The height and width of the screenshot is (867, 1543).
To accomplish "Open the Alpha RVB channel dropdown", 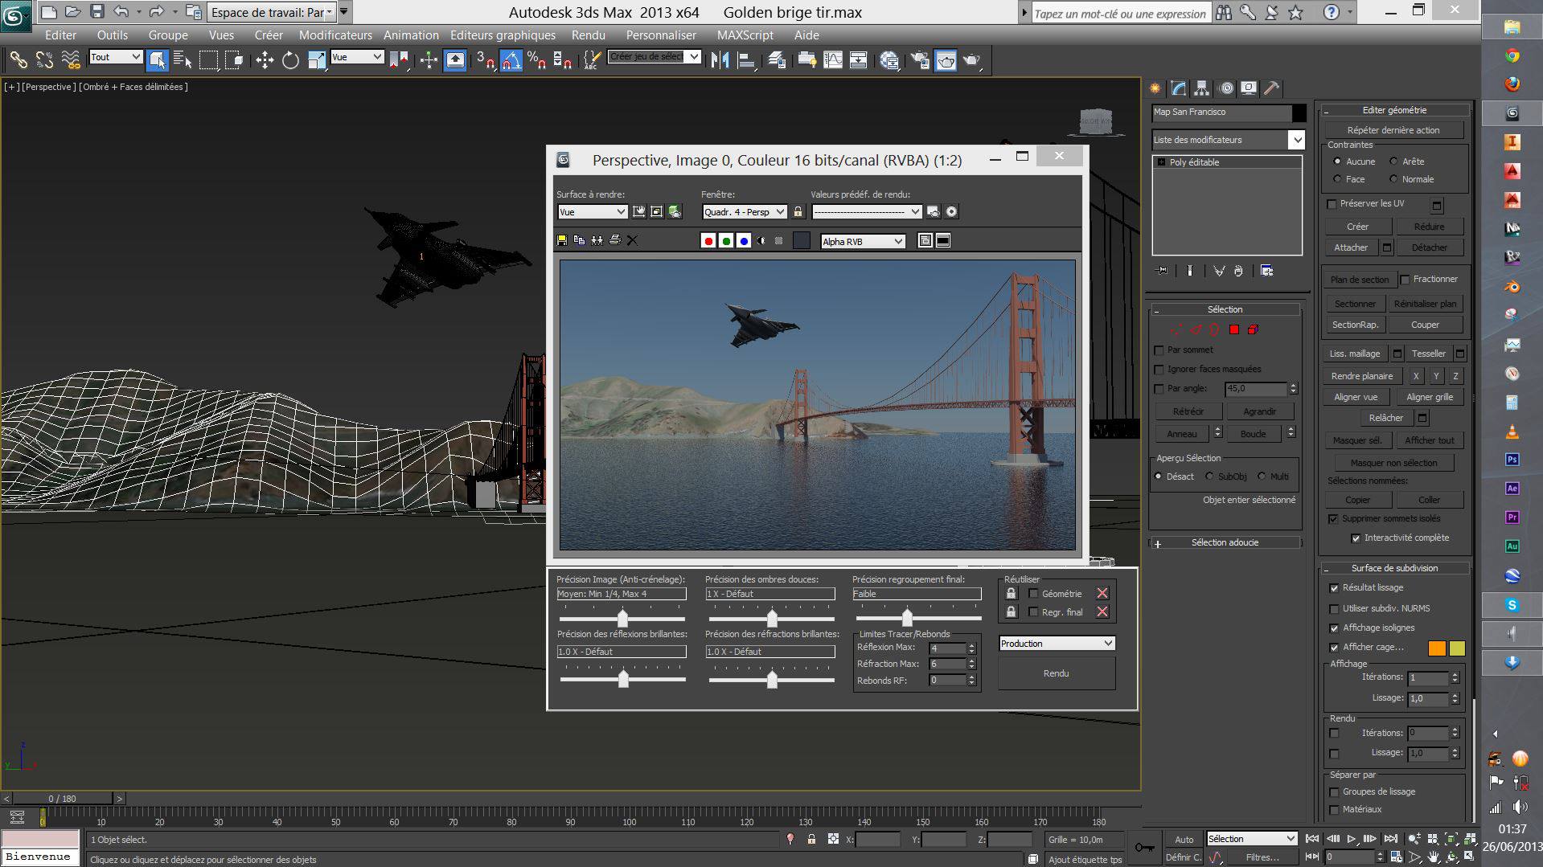I will [x=863, y=241].
